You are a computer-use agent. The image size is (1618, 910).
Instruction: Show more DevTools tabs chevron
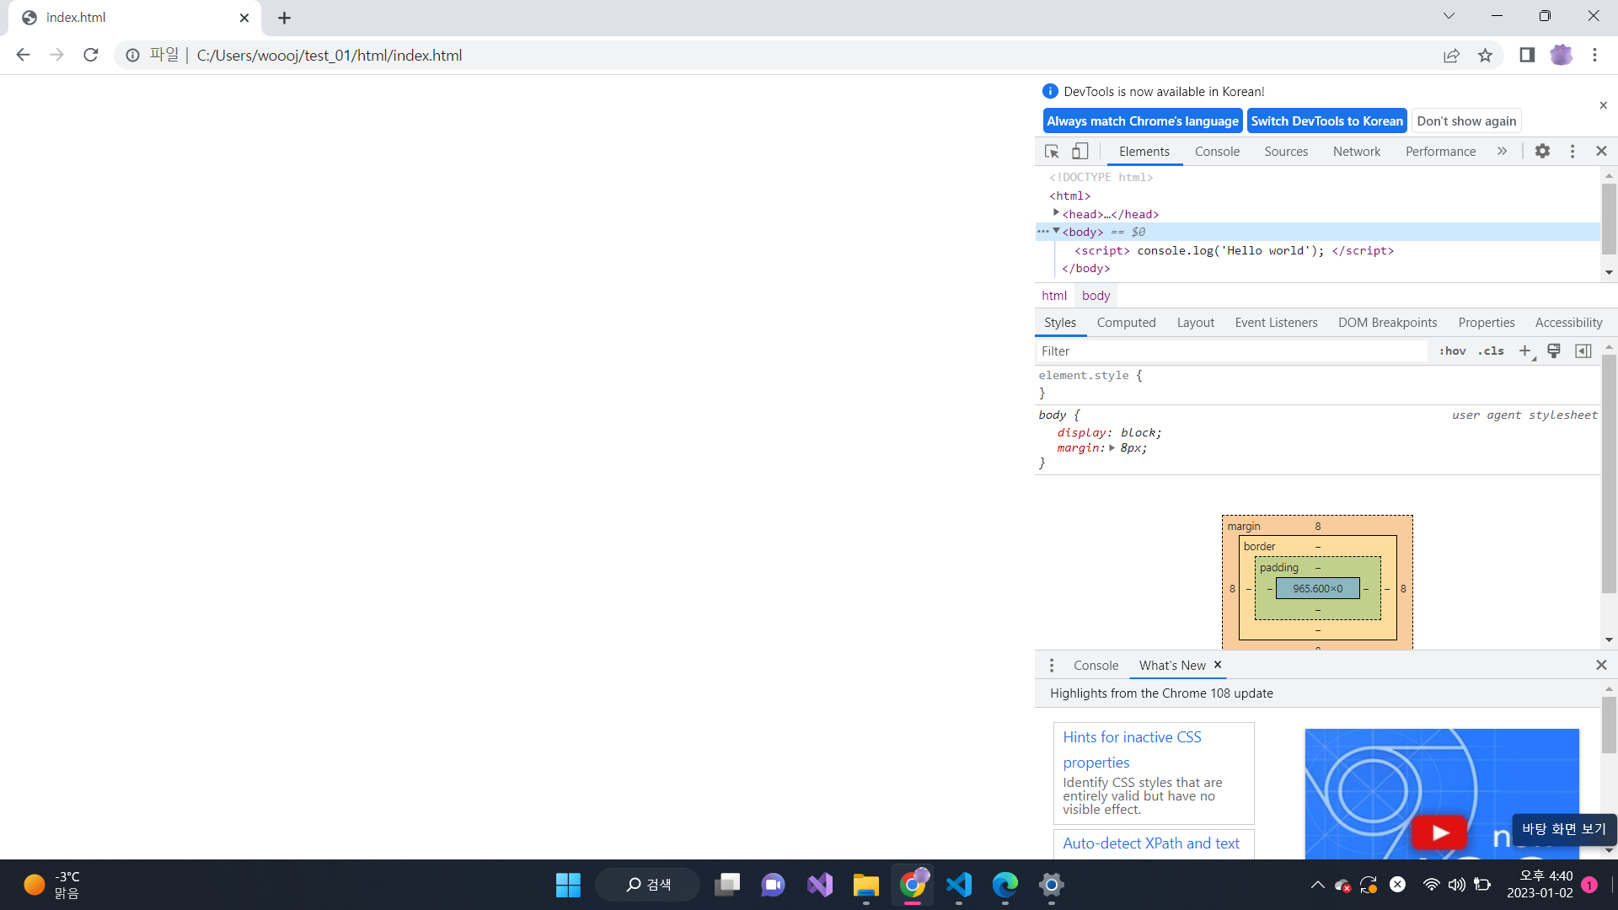click(x=1502, y=152)
